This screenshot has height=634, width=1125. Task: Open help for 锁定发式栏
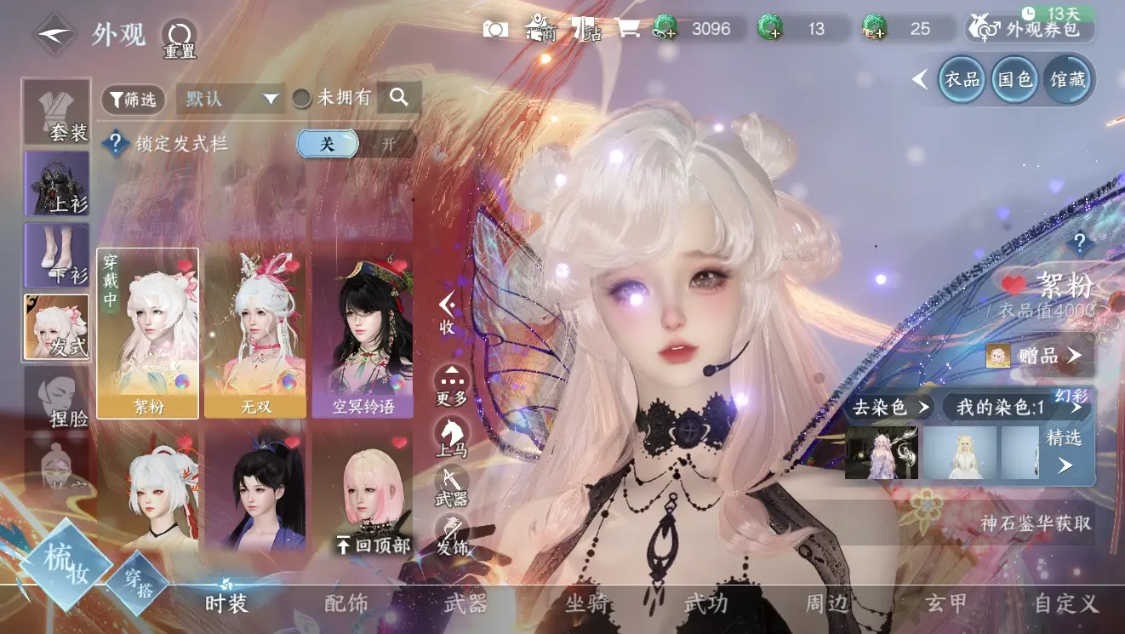pos(114,144)
